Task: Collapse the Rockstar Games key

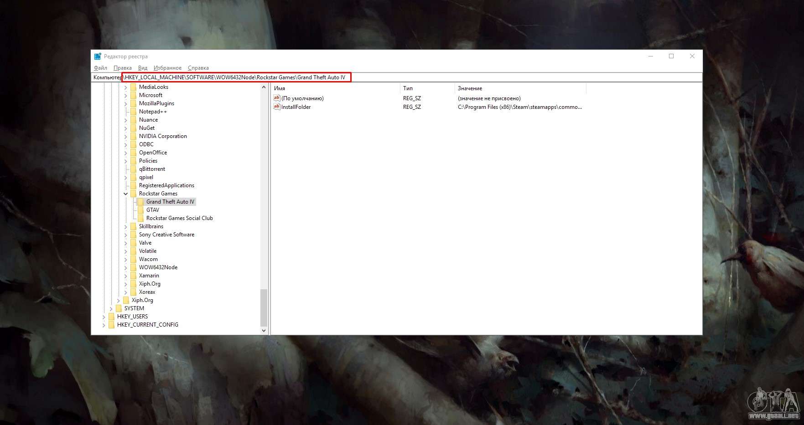Action: pyautogui.click(x=126, y=194)
